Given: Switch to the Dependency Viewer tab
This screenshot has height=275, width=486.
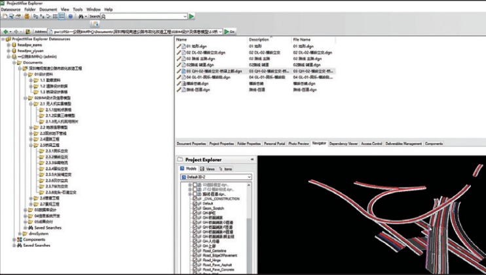Looking at the screenshot, I should [x=343, y=144].
